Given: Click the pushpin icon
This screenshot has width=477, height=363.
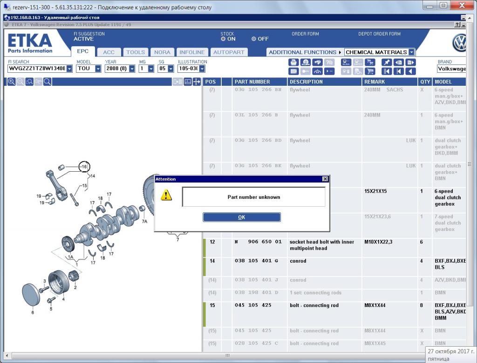Looking at the screenshot, I should click(x=387, y=63).
